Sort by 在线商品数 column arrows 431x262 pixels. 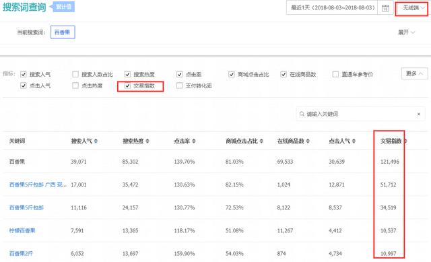pyautogui.click(x=308, y=141)
